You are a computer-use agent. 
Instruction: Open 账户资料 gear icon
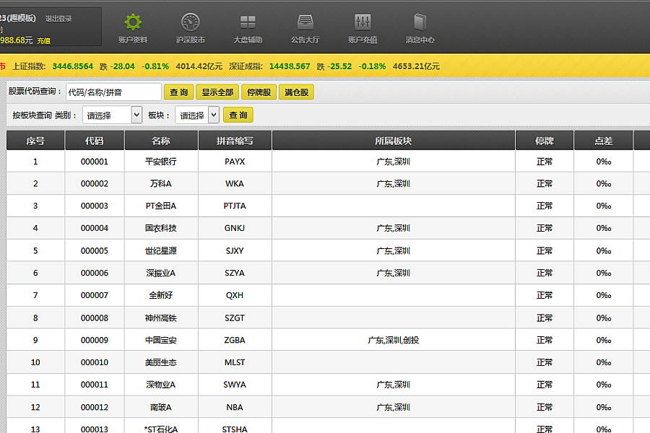coord(133,22)
